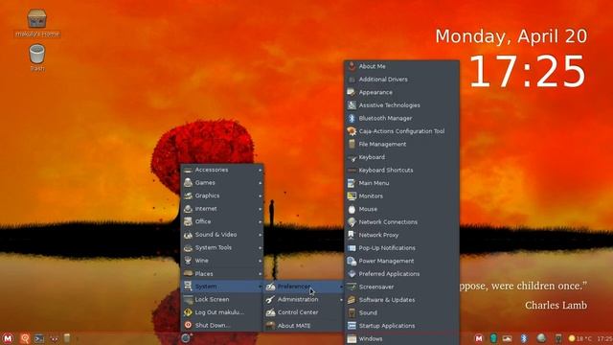Click the Monitors icon in the Preferences list

[352, 195]
